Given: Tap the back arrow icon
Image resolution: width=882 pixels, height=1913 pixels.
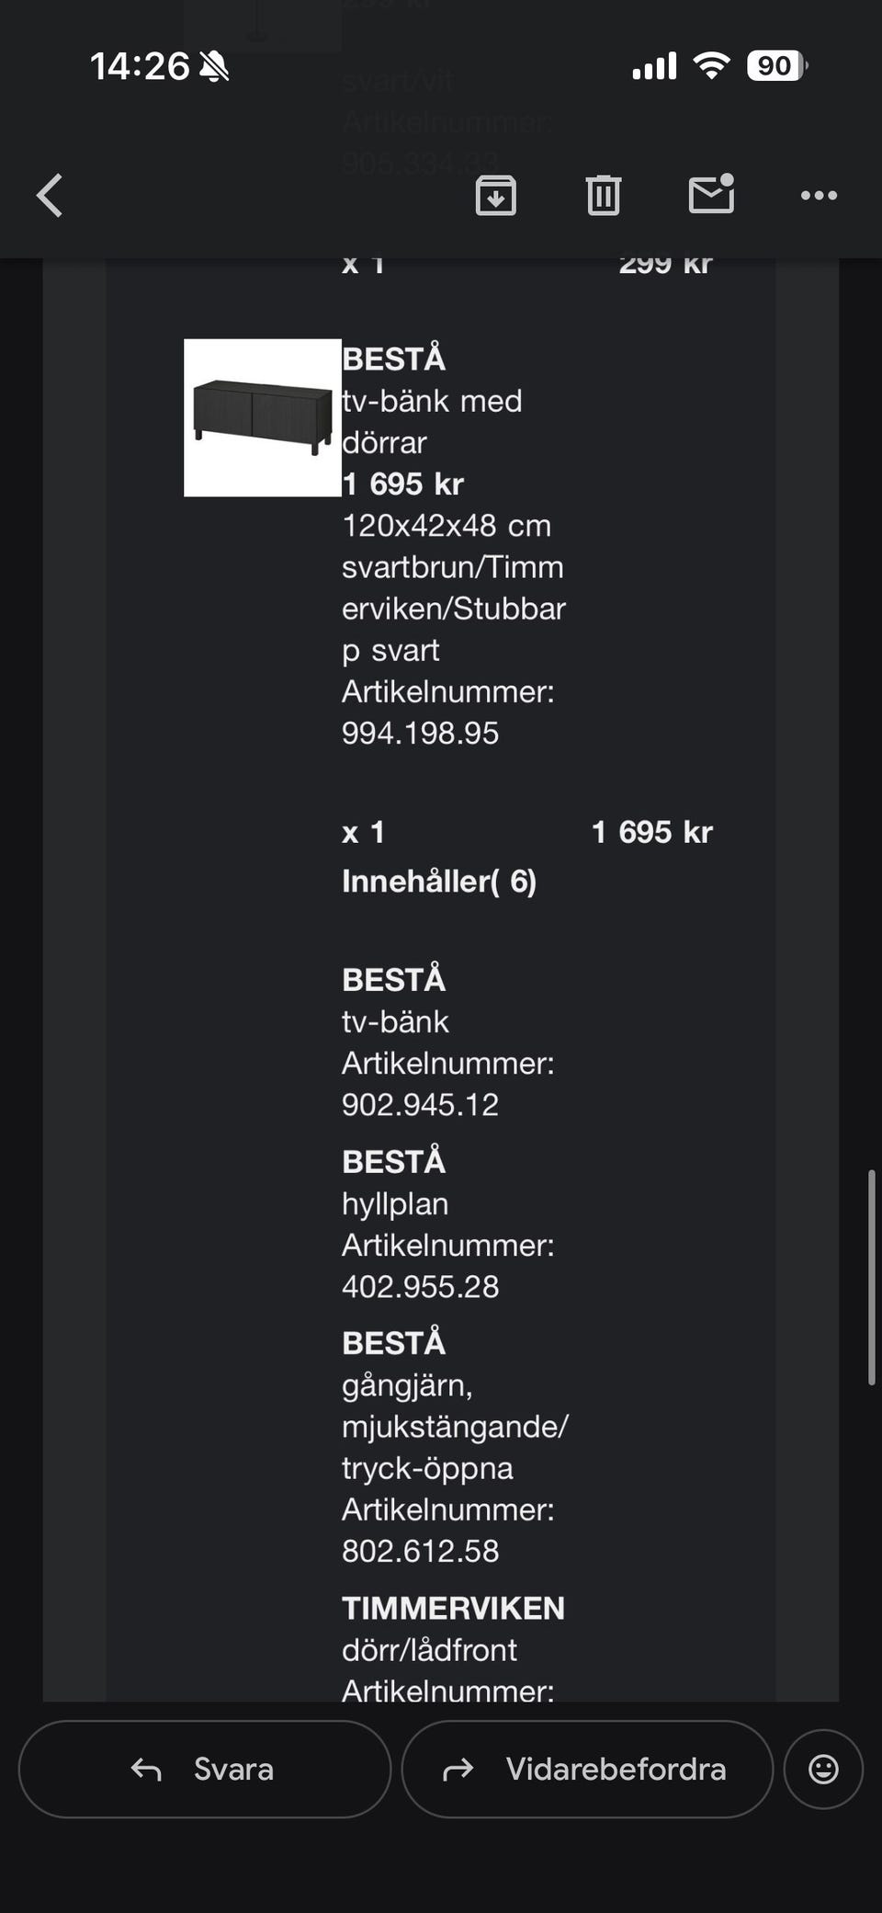Looking at the screenshot, I should pyautogui.click(x=51, y=196).
